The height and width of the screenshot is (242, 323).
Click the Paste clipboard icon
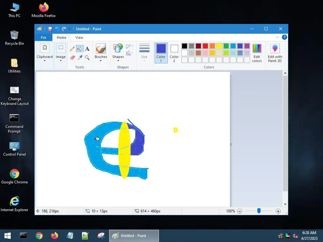(45, 48)
